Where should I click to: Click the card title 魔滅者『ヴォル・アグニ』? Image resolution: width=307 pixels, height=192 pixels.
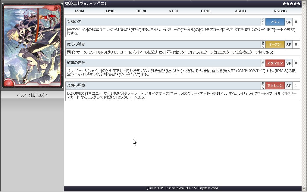[x=86, y=4]
